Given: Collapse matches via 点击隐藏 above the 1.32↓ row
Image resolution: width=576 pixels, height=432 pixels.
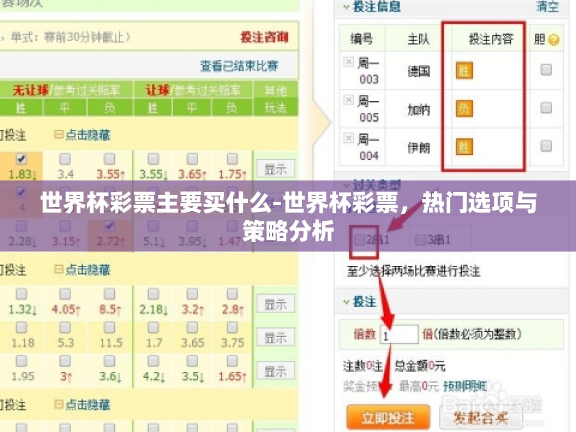Looking at the screenshot, I should coord(82,270).
